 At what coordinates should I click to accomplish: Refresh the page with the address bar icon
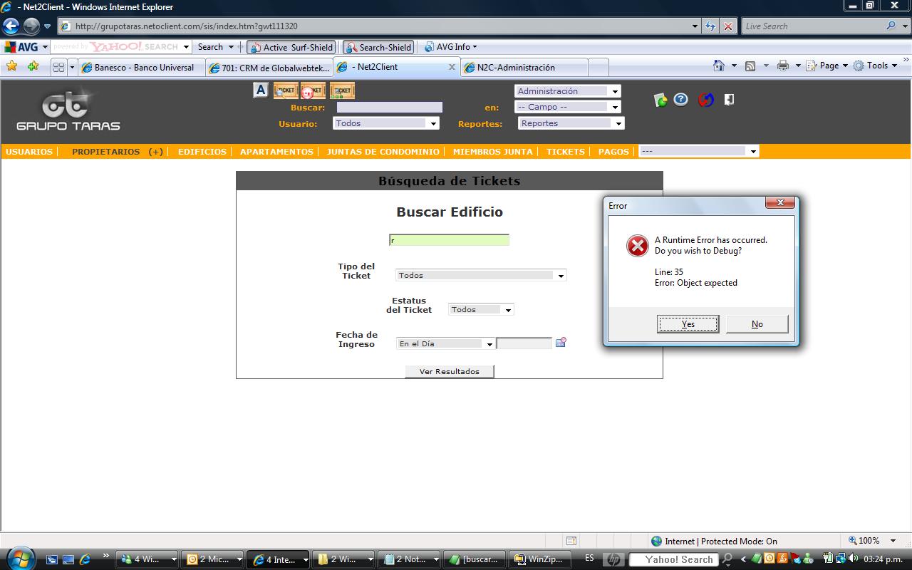click(710, 26)
